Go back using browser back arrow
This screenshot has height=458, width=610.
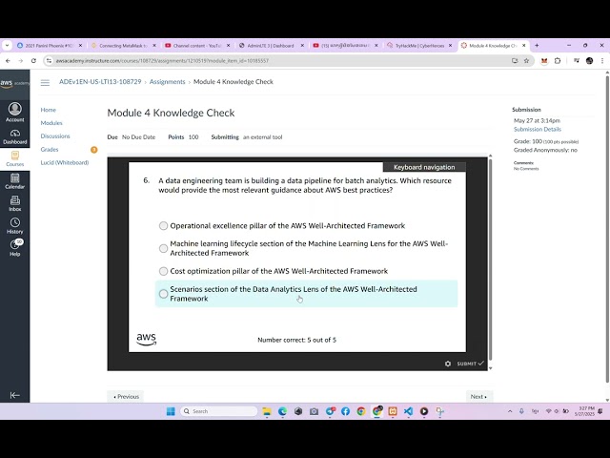coord(8,61)
